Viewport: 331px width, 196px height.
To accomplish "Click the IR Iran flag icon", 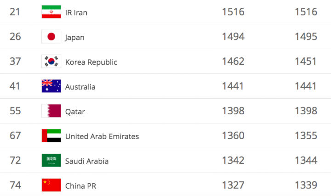I will [x=51, y=12].
